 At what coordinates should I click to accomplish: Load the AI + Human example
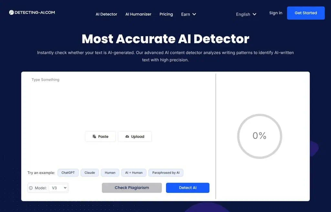pyautogui.click(x=134, y=173)
